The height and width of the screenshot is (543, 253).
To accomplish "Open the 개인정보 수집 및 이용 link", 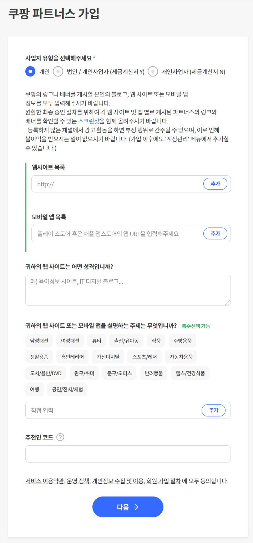I will (118, 481).
